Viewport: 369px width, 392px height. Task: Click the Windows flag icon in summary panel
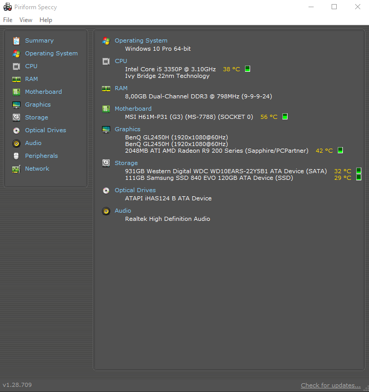106,41
